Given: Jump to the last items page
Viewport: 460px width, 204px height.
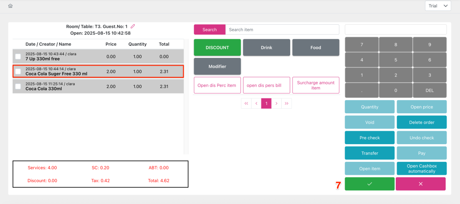Looking at the screenshot, I should pyautogui.click(x=287, y=103).
